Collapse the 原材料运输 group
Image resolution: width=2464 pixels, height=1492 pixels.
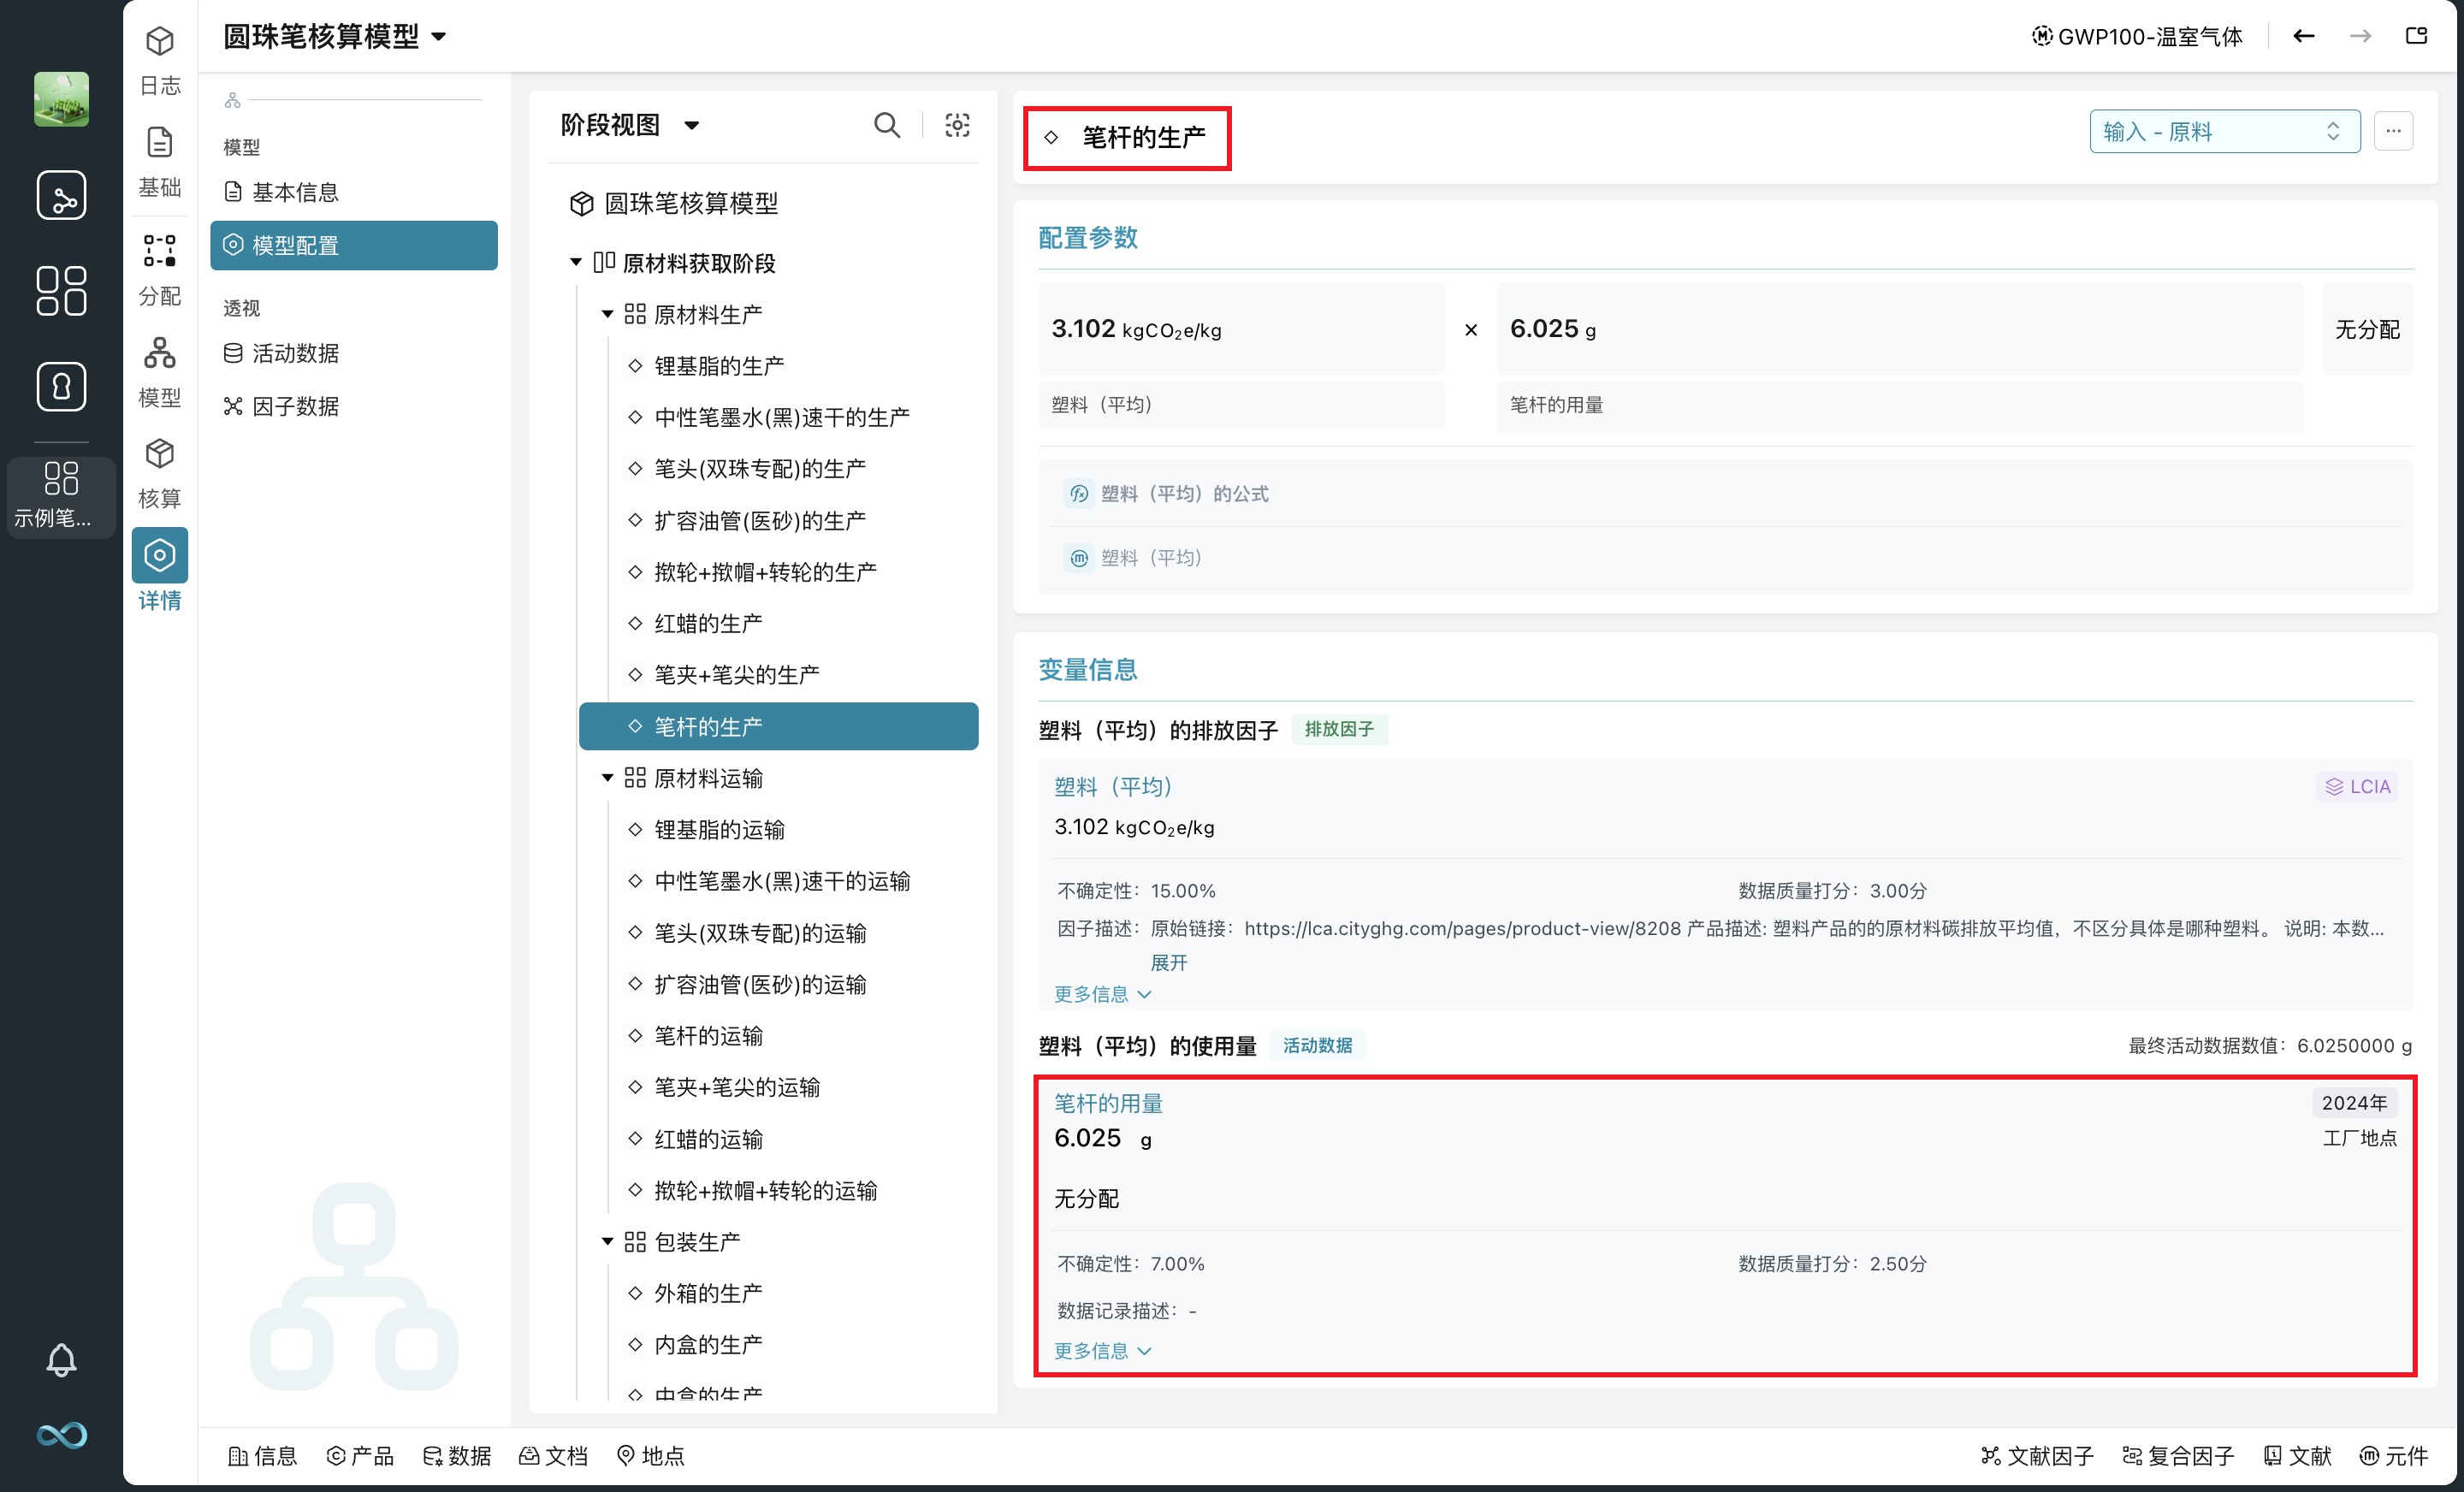607,778
